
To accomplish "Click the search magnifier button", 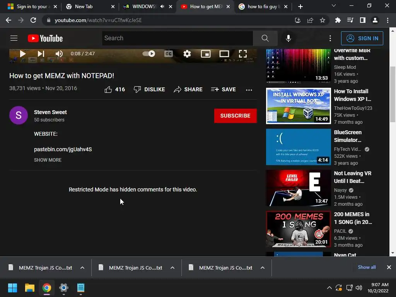I will [x=265, y=38].
